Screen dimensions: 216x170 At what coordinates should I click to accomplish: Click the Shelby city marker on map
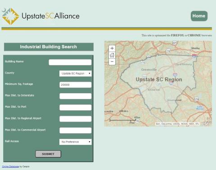(x=191, y=50)
